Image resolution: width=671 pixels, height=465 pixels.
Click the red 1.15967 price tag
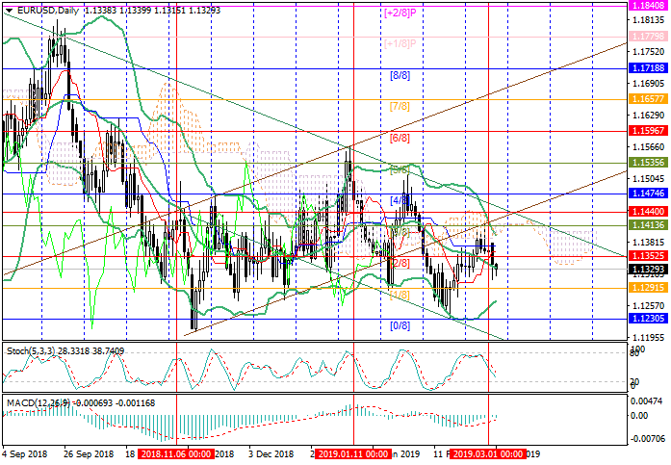646,130
